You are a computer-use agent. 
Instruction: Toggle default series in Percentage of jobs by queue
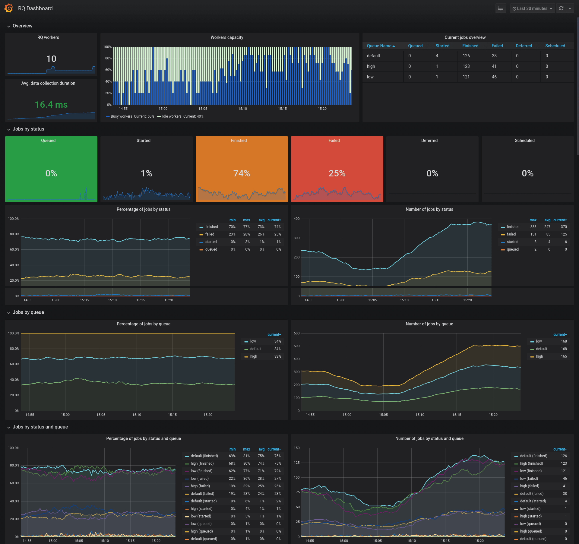point(256,349)
